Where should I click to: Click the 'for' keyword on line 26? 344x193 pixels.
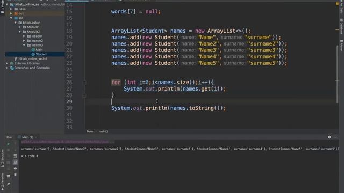point(116,82)
